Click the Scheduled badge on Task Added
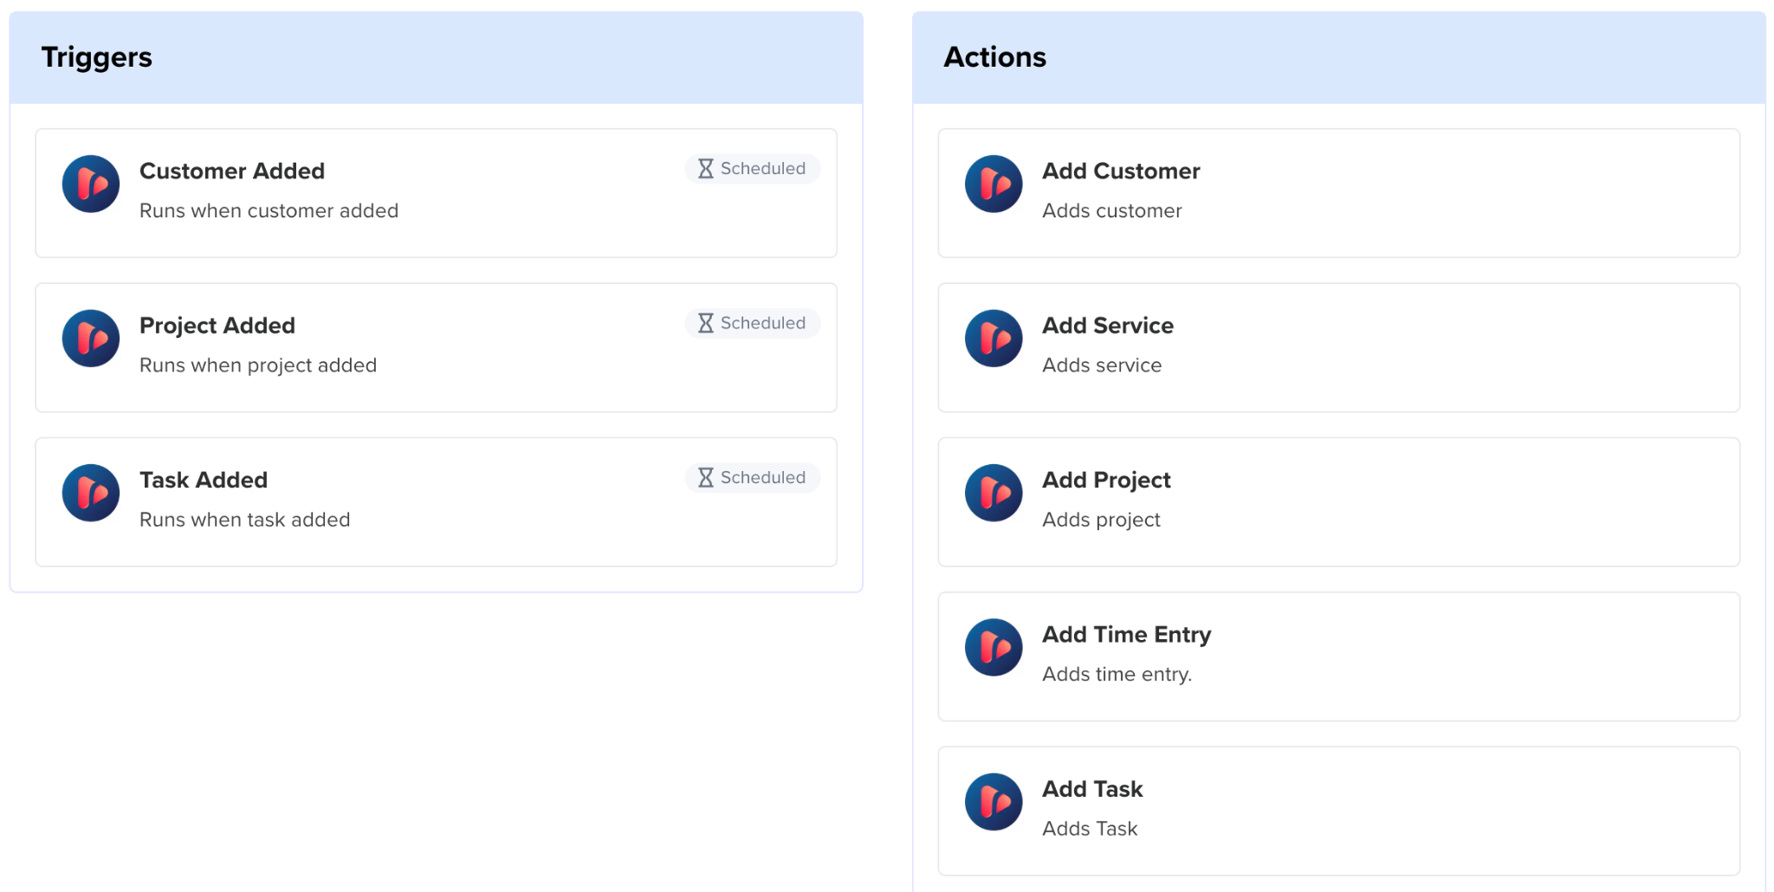This screenshot has height=892, width=1774. (752, 477)
